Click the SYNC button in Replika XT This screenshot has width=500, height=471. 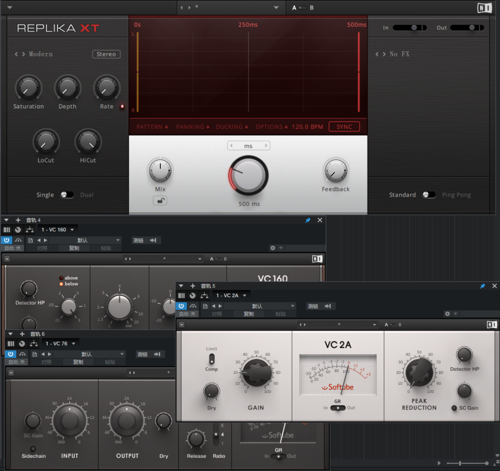pyautogui.click(x=344, y=127)
